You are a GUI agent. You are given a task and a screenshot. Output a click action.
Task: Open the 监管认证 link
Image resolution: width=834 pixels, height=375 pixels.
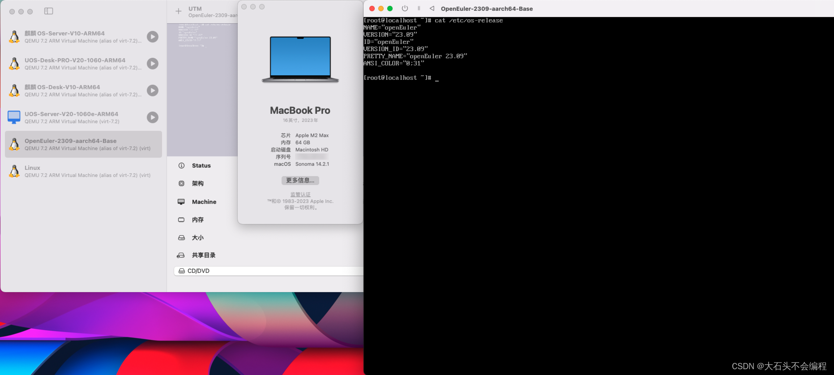coord(300,194)
